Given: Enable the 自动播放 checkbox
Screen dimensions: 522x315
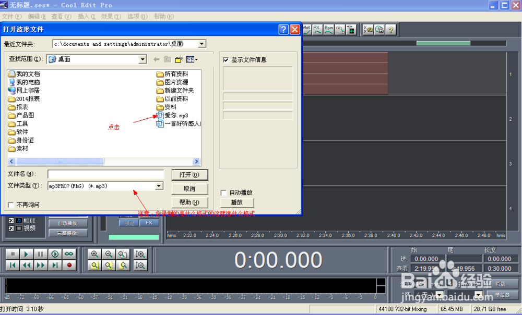Looking at the screenshot, I should click(224, 192).
